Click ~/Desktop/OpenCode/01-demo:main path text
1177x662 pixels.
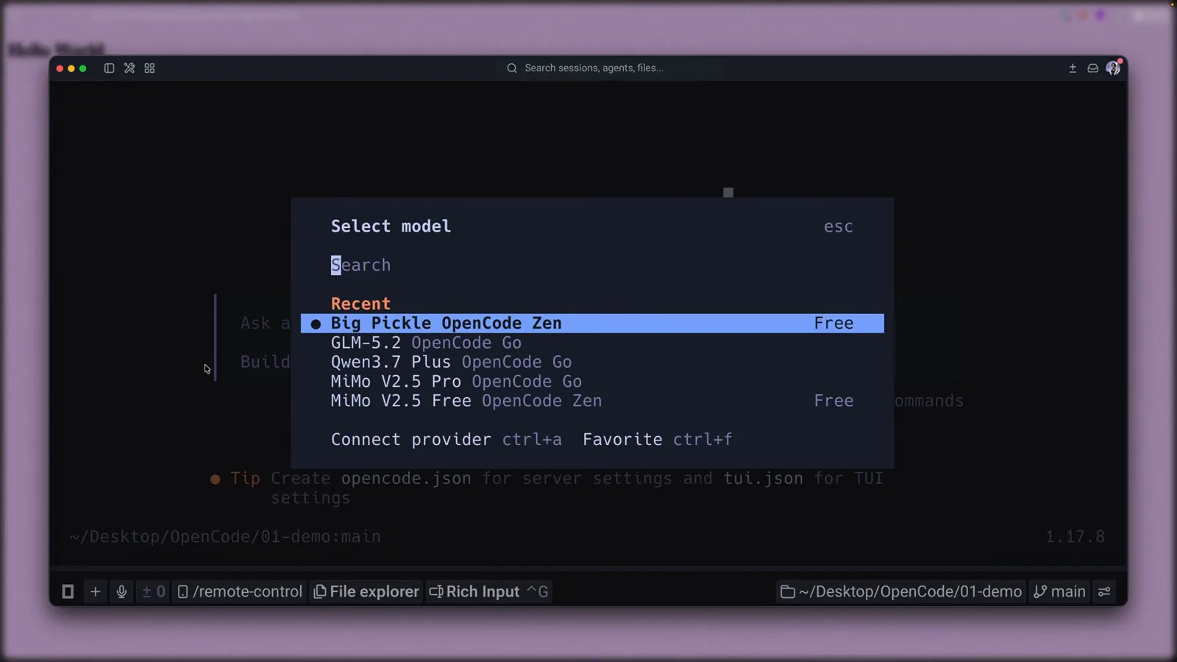pos(225,537)
